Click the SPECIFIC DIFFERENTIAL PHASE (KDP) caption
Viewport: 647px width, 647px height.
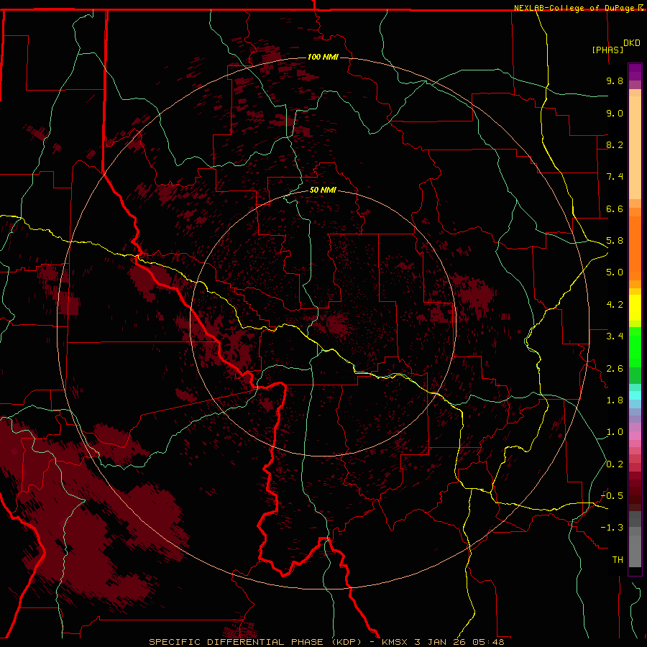[254, 642]
